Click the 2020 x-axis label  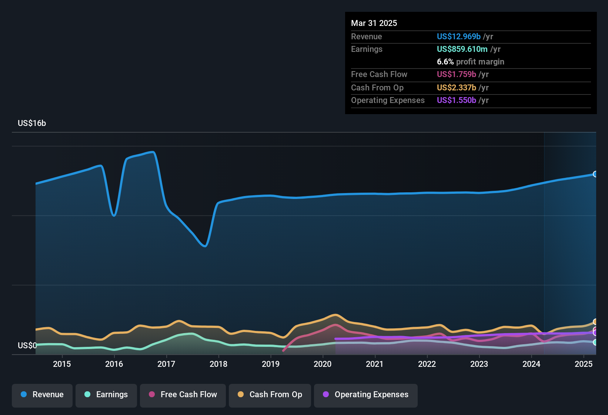click(x=323, y=364)
